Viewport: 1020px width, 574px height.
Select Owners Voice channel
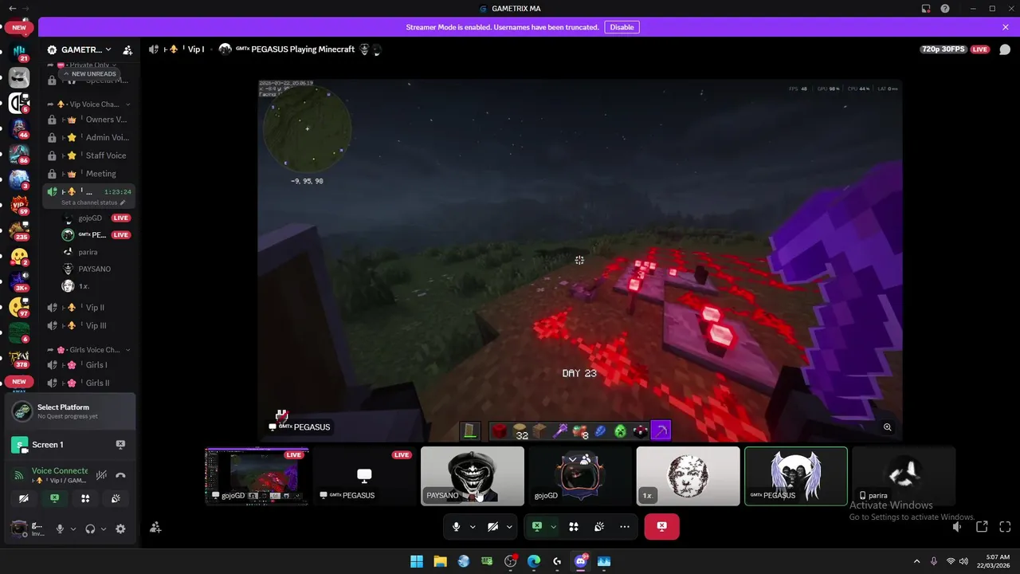coord(89,120)
